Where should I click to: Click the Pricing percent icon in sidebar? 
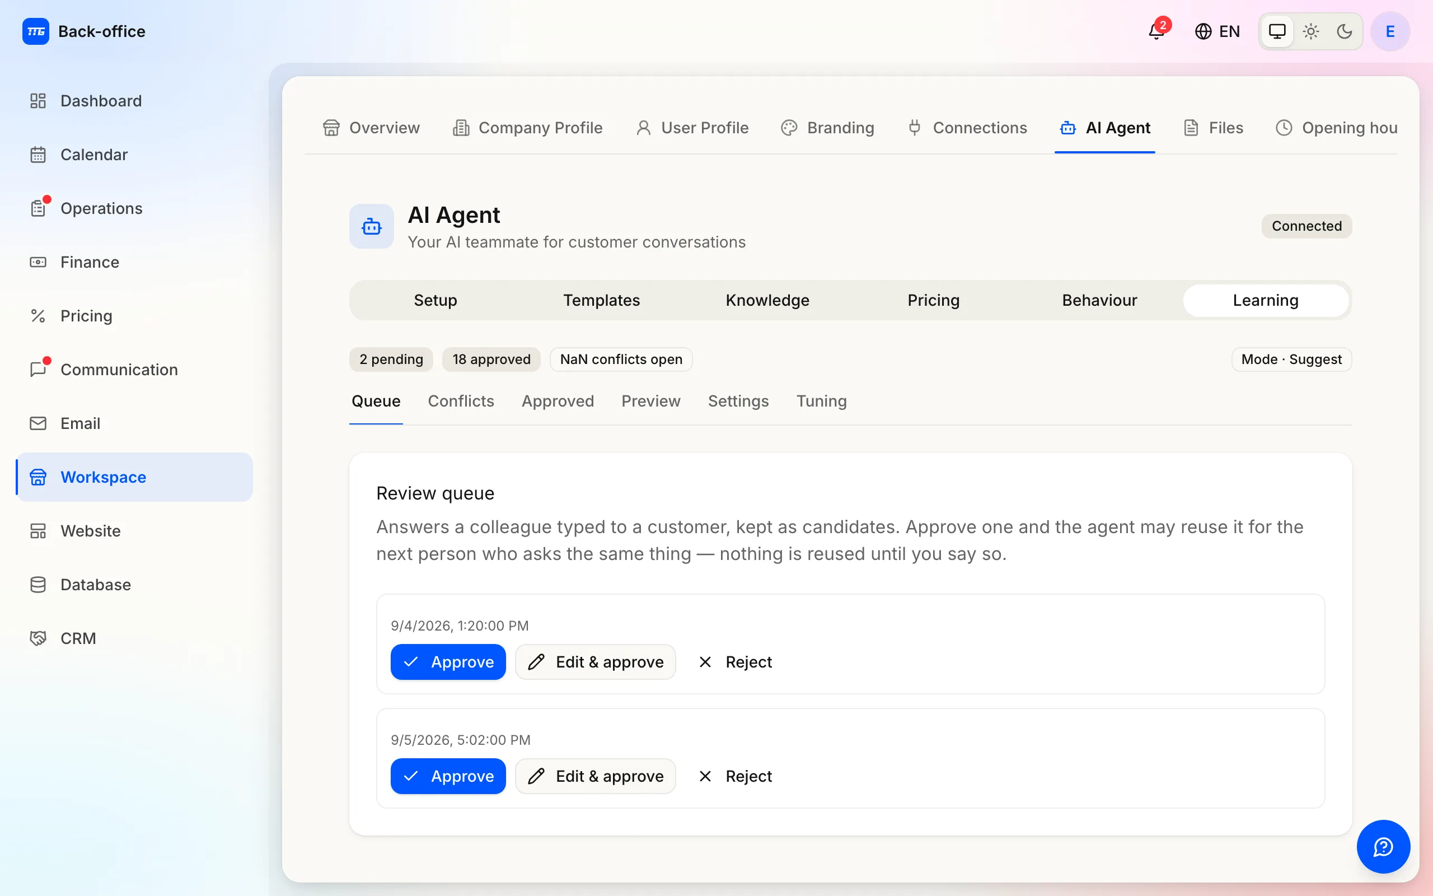pos(38,316)
